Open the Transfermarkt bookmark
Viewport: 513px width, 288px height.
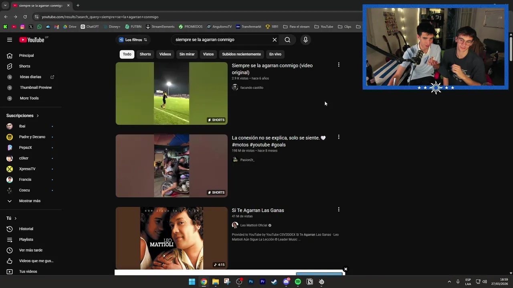point(248,27)
